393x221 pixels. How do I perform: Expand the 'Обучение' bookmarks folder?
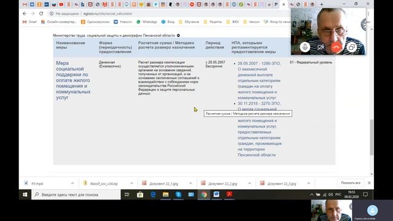[189, 22]
